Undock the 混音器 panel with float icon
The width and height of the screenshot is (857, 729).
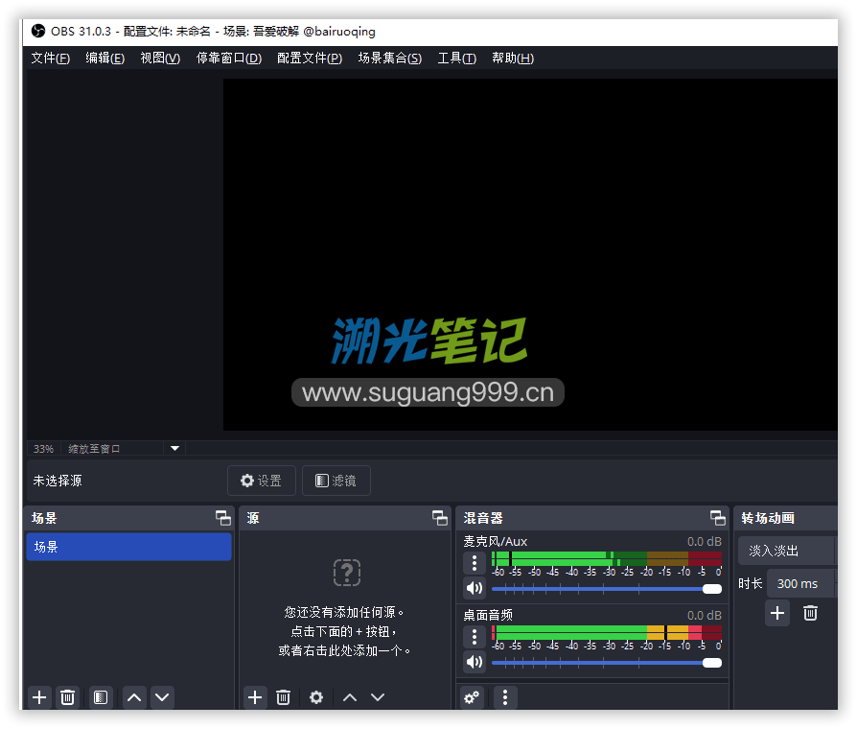(717, 518)
